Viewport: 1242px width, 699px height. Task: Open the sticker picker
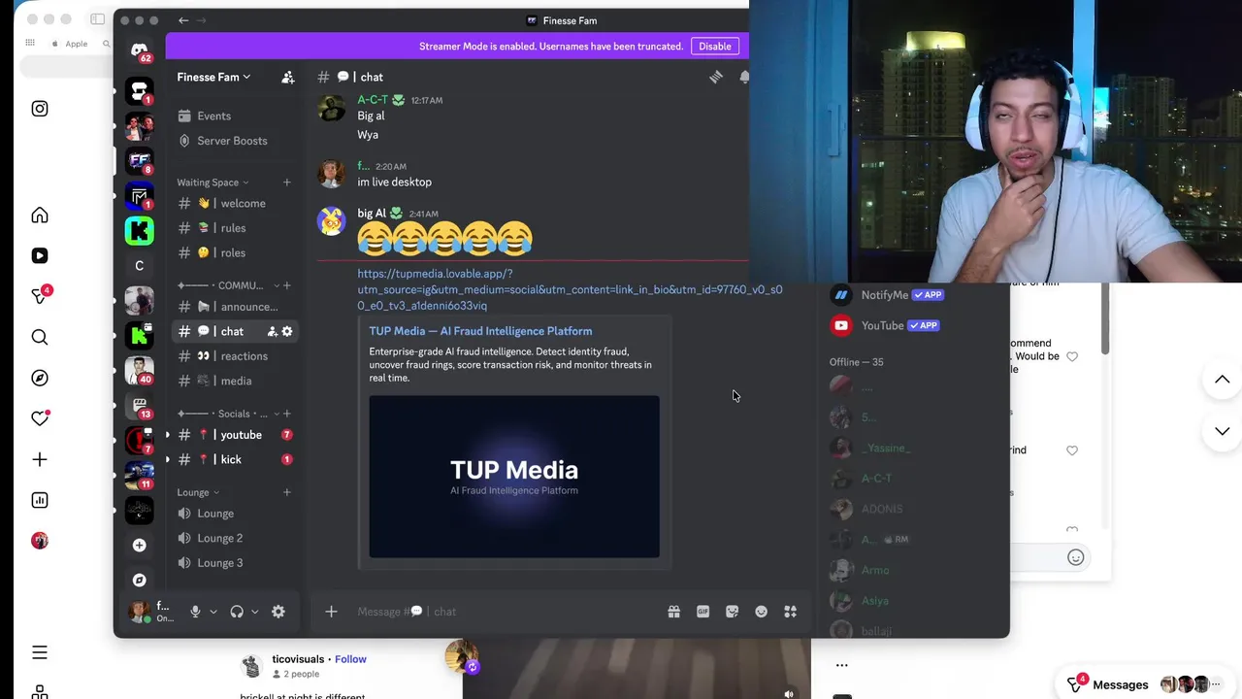(x=732, y=612)
